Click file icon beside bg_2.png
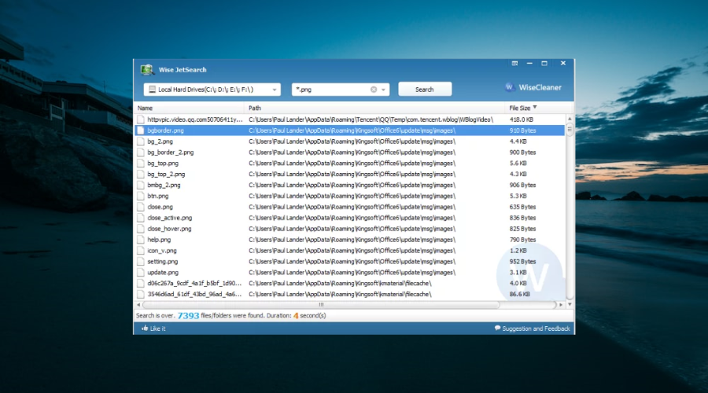 [x=141, y=141]
